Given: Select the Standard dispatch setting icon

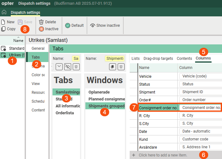Looking at the screenshot, I should (4, 48).
